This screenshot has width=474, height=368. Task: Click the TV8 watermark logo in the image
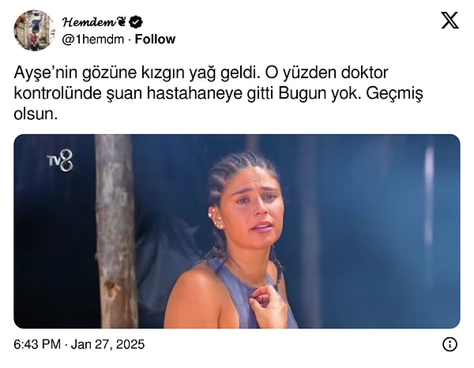[x=60, y=160]
